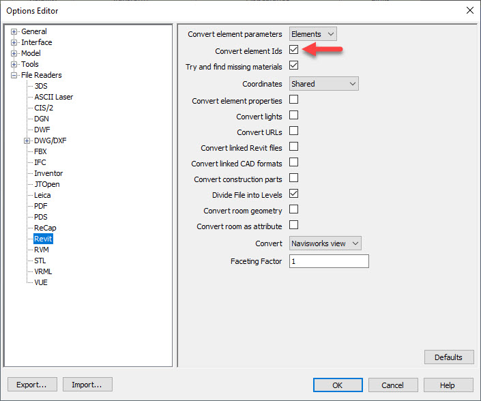Click the OK button

click(338, 385)
